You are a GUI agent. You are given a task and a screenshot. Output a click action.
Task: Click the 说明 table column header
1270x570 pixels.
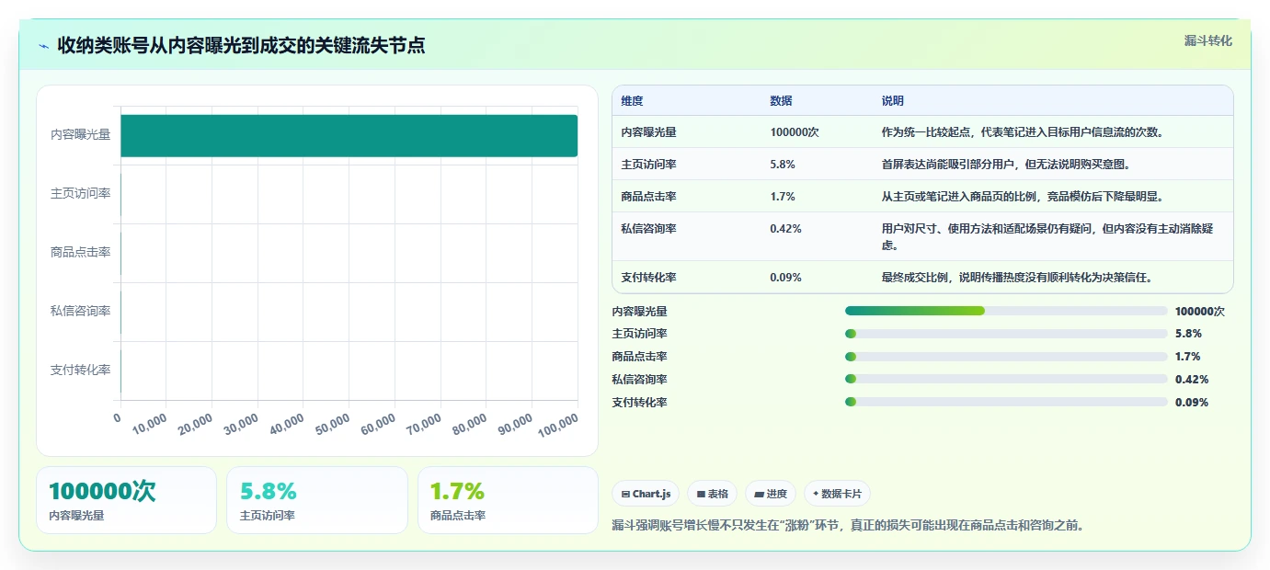click(893, 101)
